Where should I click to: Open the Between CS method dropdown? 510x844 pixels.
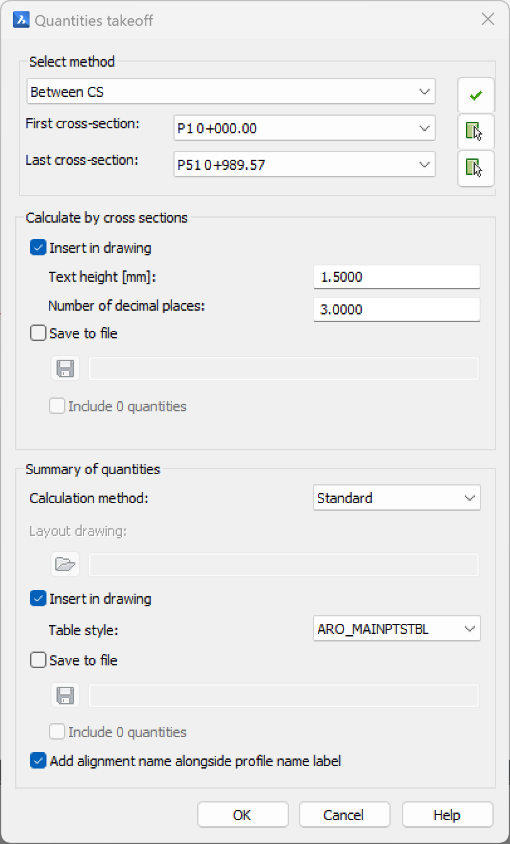coord(231,92)
